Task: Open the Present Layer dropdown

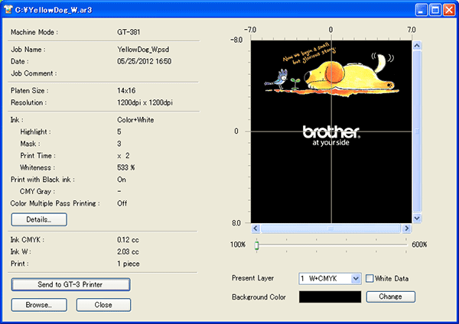Action: point(355,279)
